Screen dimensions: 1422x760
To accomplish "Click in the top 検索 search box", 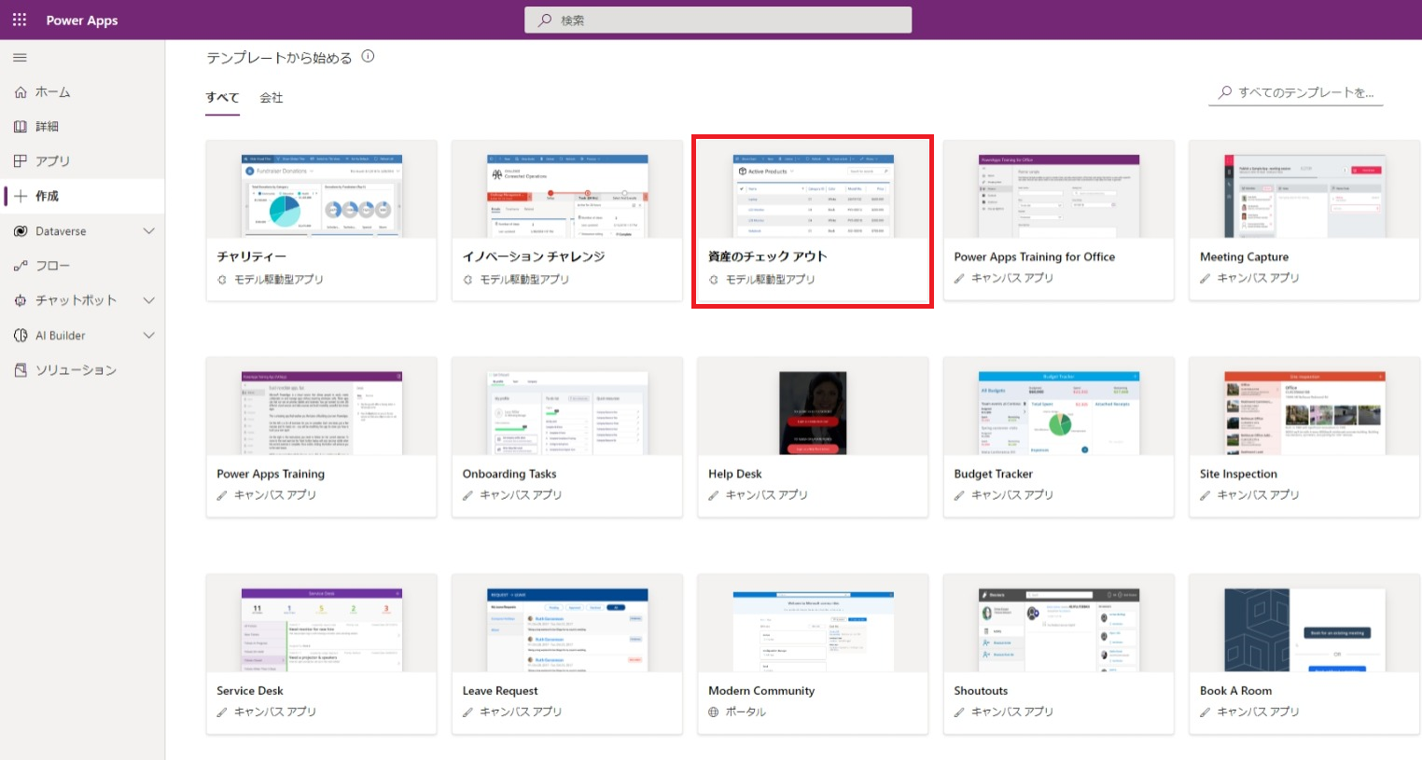I will click(x=718, y=20).
